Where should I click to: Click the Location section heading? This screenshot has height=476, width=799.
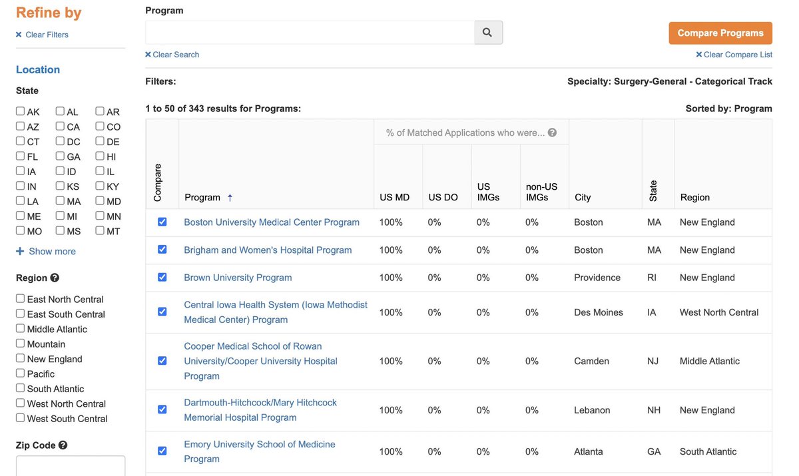(x=38, y=70)
